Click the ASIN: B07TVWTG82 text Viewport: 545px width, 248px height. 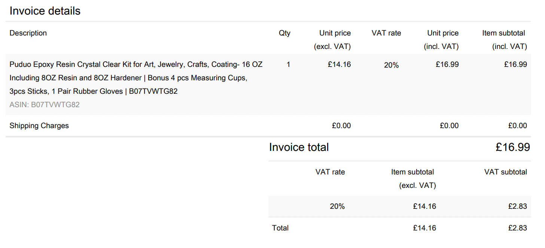(x=45, y=105)
